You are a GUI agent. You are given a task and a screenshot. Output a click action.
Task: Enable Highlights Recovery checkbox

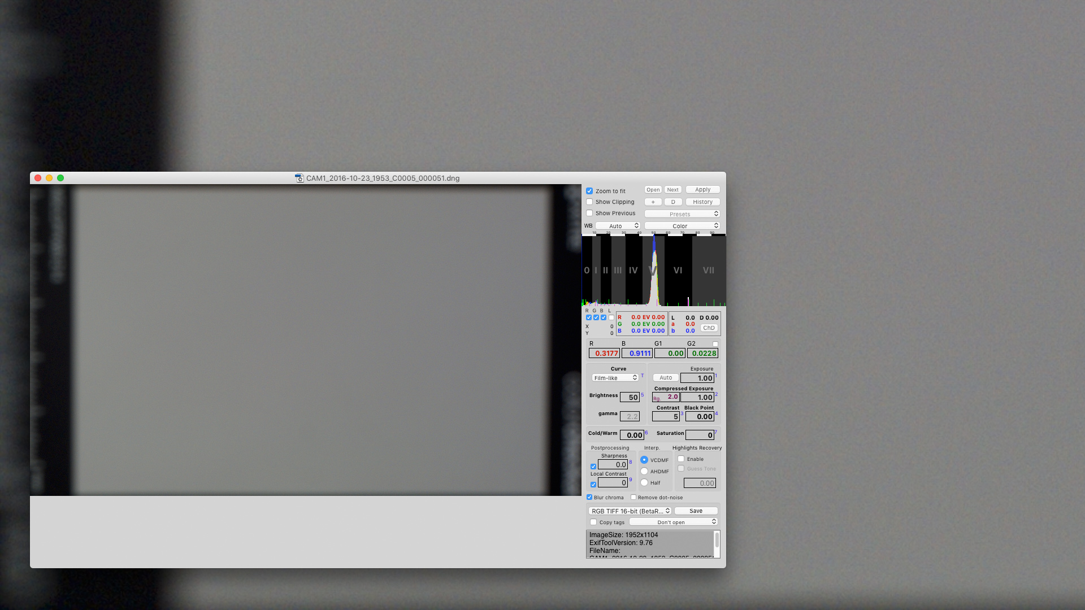[x=681, y=459]
